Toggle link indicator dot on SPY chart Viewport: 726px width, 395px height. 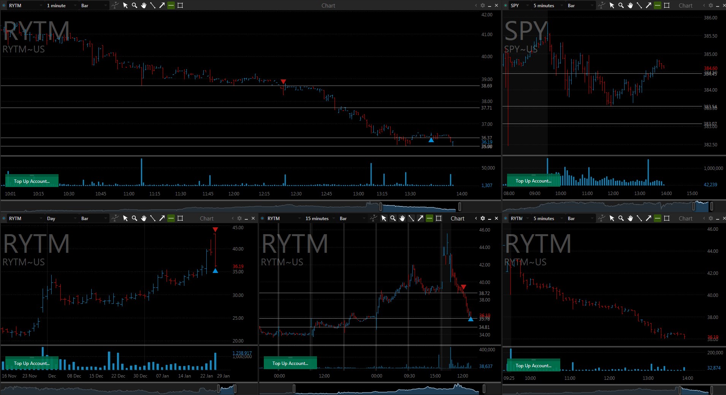pos(506,5)
